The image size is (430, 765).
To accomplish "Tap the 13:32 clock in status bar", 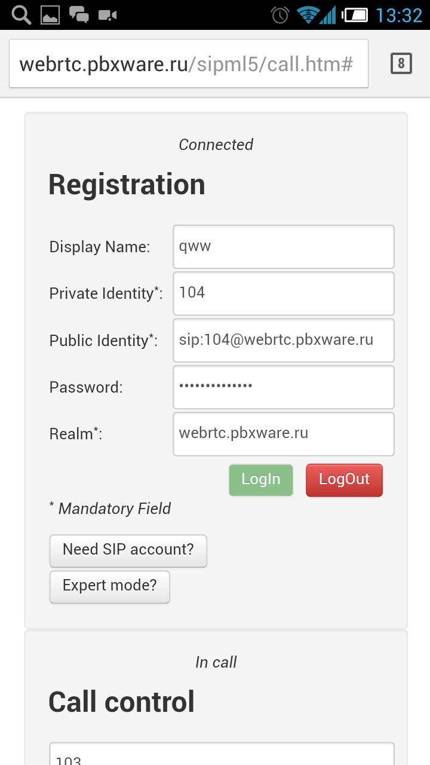I will click(399, 15).
